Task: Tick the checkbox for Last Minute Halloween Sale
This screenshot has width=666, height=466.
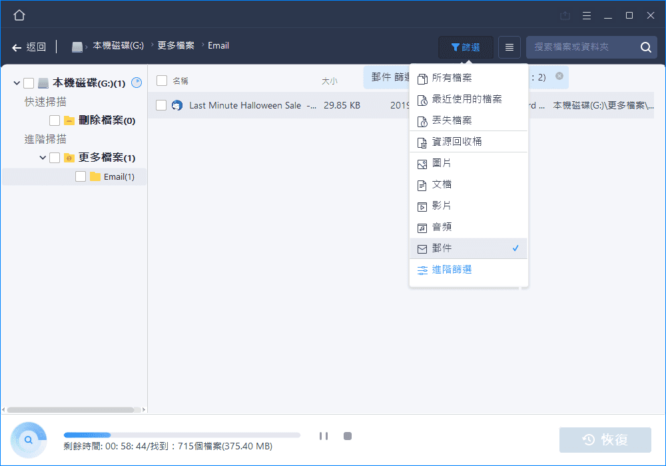Action: click(161, 105)
